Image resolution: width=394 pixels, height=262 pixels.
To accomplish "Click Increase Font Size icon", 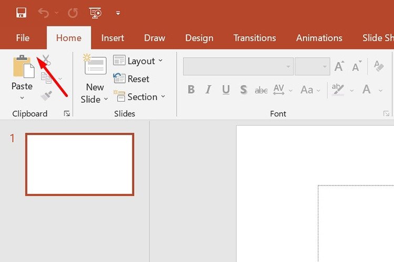I will (339, 67).
